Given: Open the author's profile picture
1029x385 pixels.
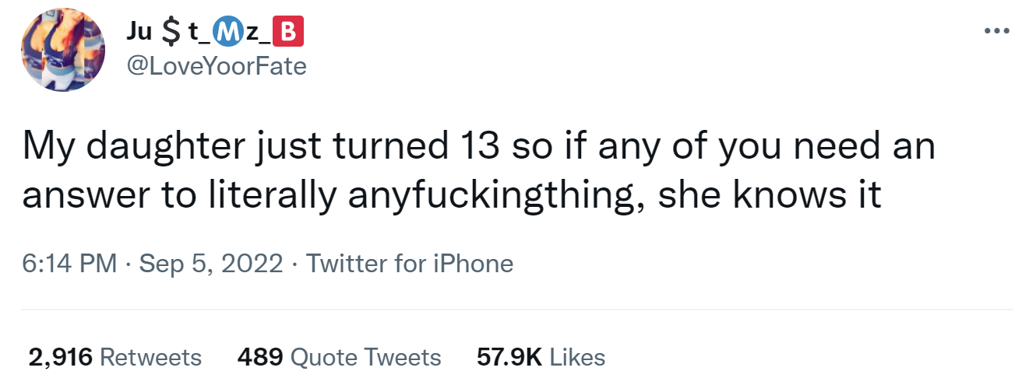Looking at the screenshot, I should pyautogui.click(x=63, y=48).
